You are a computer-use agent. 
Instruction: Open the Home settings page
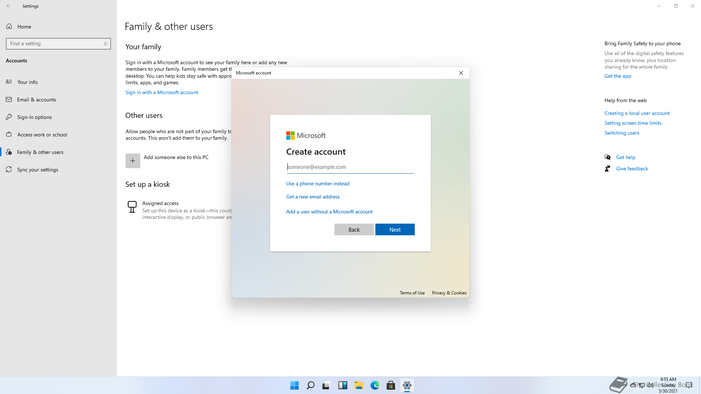[x=58, y=26]
